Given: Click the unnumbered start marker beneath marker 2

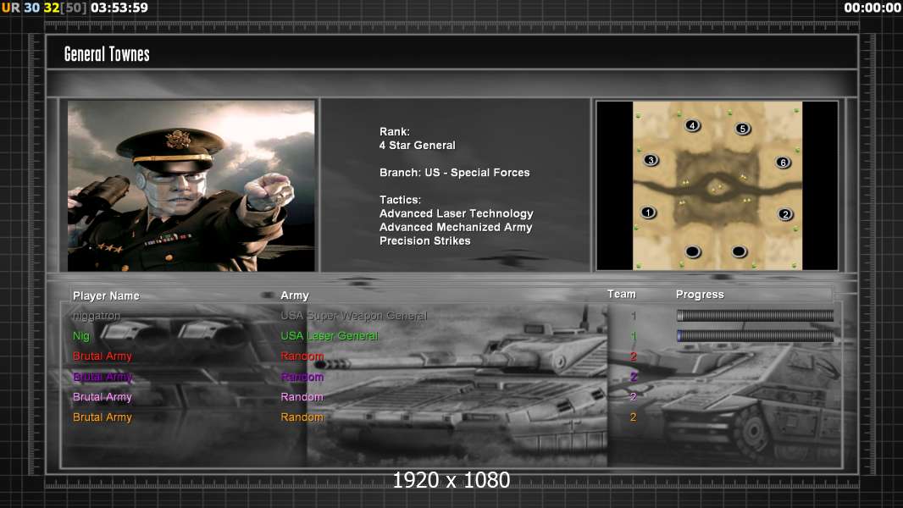Looking at the screenshot, I should click(739, 251).
